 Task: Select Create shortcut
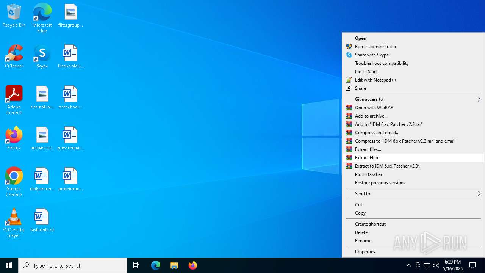tap(413, 224)
